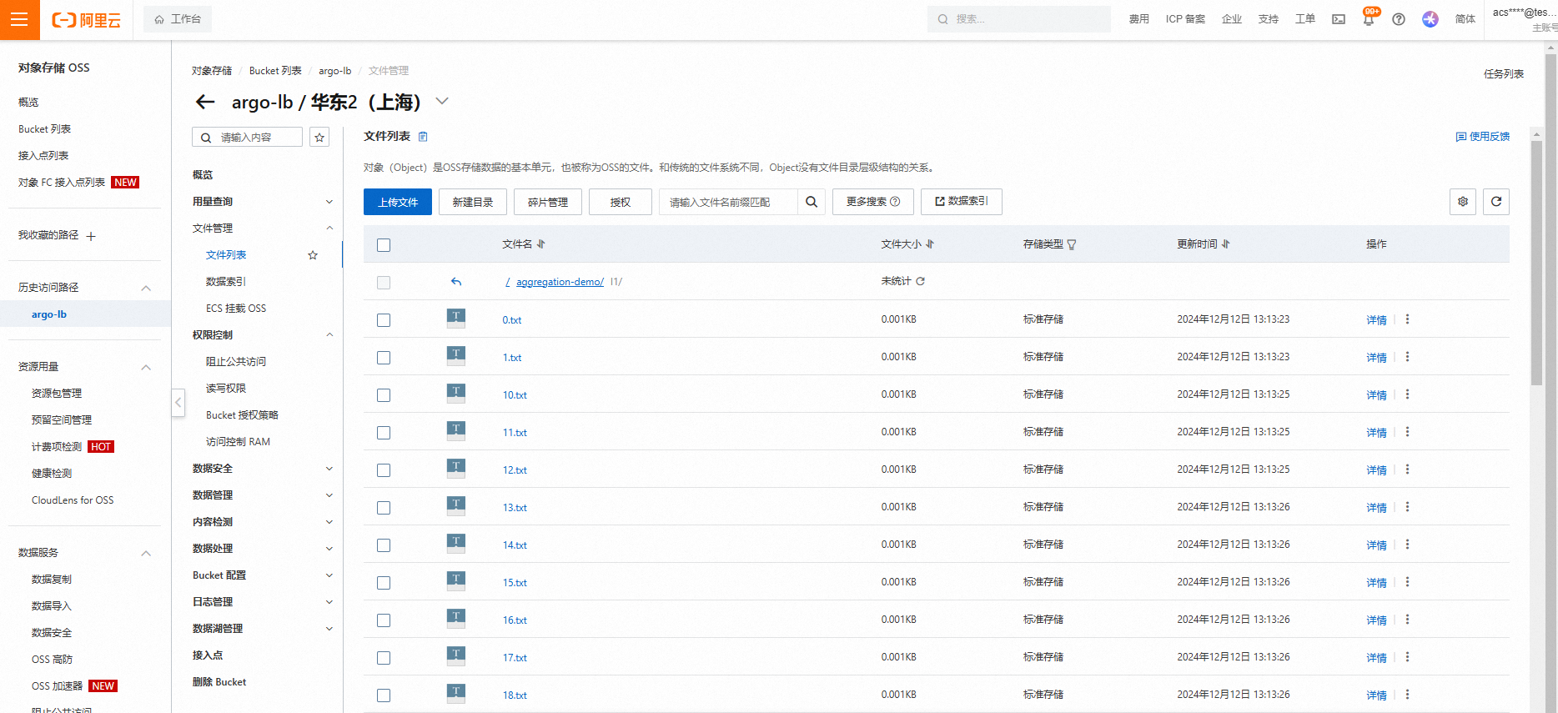Click the 新建目录 button

pos(473,202)
